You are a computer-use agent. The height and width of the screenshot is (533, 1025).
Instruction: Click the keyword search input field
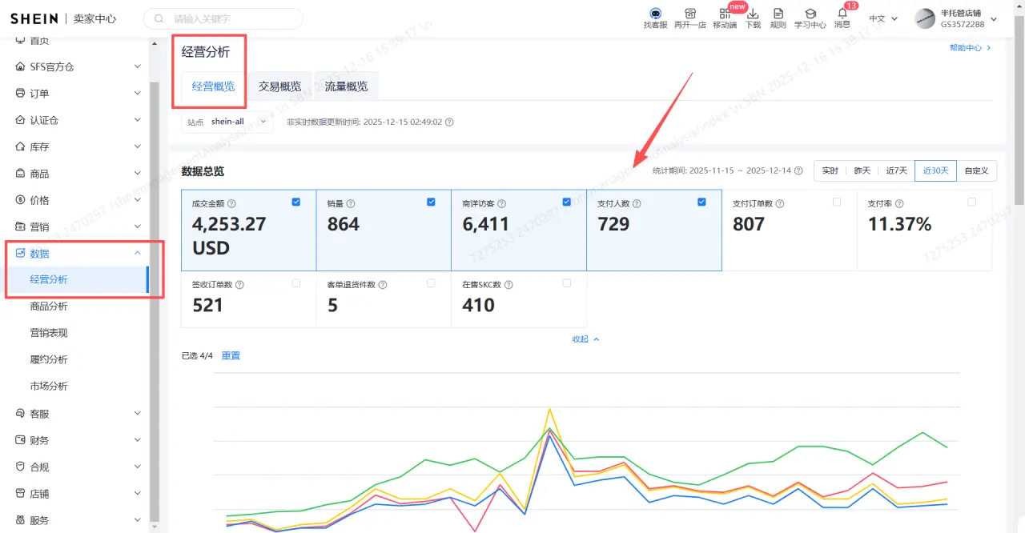(223, 18)
